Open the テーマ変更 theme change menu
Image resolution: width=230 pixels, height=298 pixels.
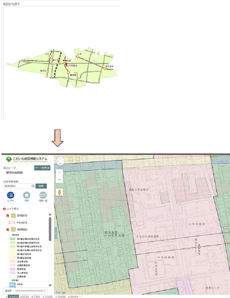42,168
